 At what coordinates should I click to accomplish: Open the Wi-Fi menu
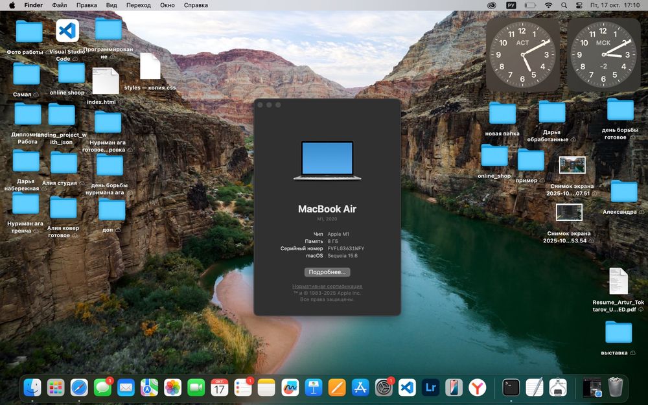548,5
